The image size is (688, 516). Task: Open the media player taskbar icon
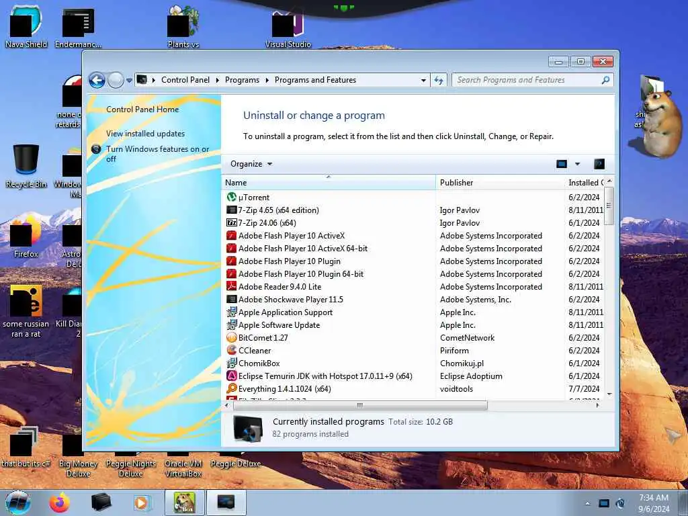tap(142, 503)
